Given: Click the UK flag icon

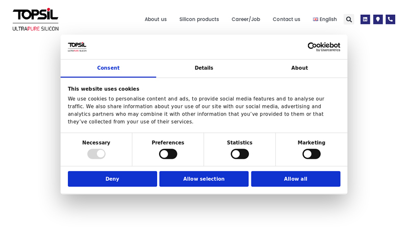Looking at the screenshot, I should coord(316,19).
